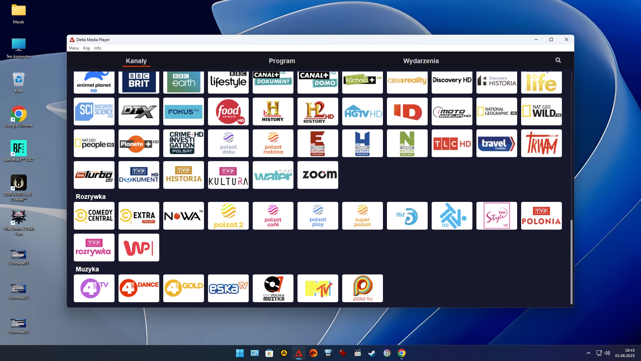The image size is (641, 361).
Task: Open the EA app from taskbar
Action: (x=313, y=353)
